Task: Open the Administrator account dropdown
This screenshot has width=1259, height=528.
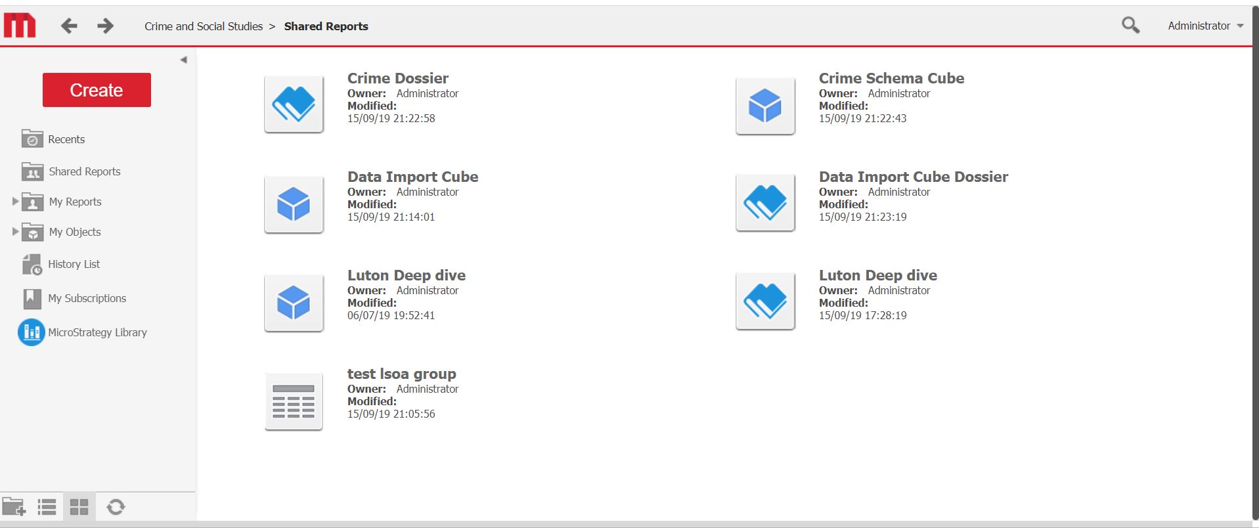Action: pos(1205,26)
